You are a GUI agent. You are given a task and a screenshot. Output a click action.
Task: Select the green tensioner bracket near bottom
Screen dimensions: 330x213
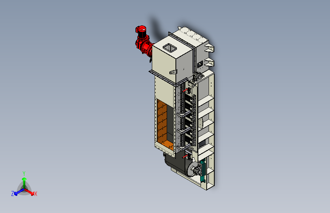click(203, 170)
